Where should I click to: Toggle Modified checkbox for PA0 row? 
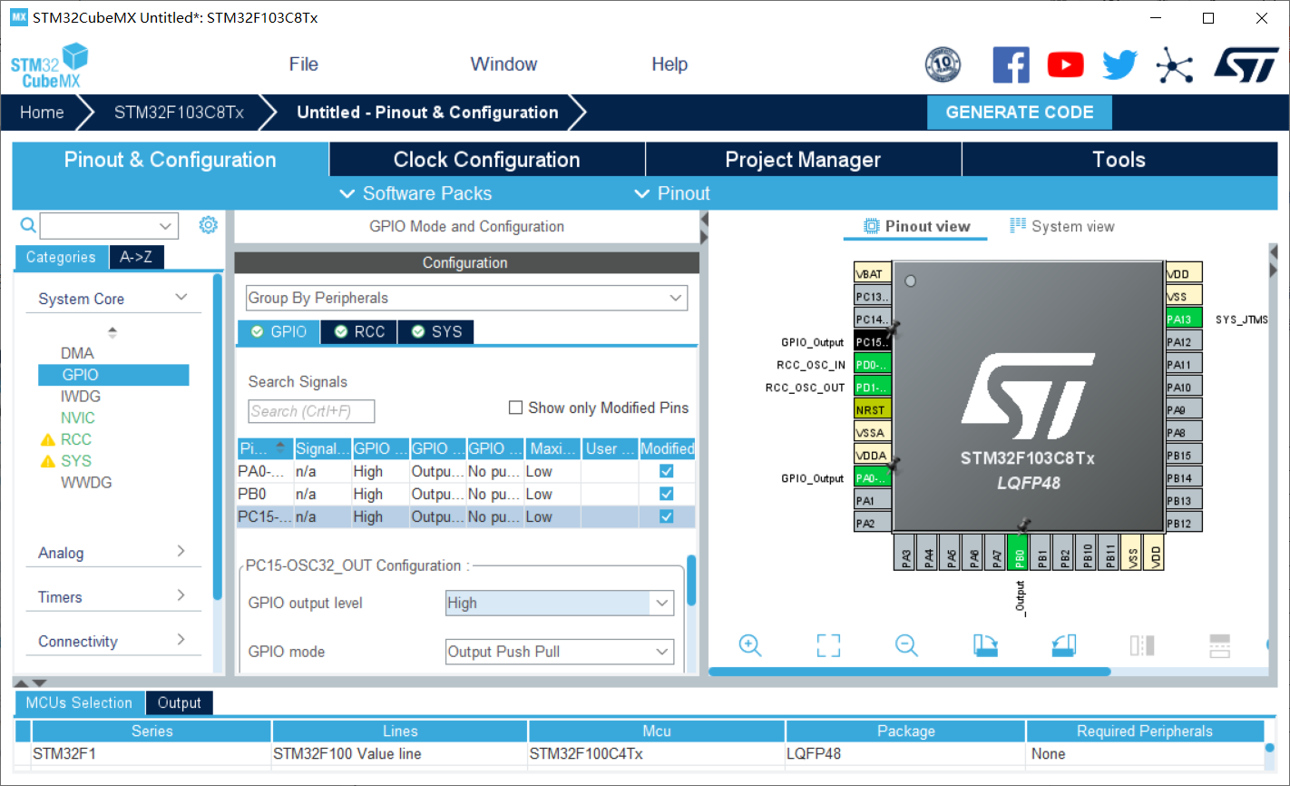tap(667, 471)
